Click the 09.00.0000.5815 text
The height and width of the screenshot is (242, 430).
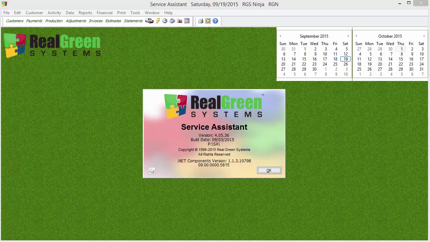[x=214, y=165]
